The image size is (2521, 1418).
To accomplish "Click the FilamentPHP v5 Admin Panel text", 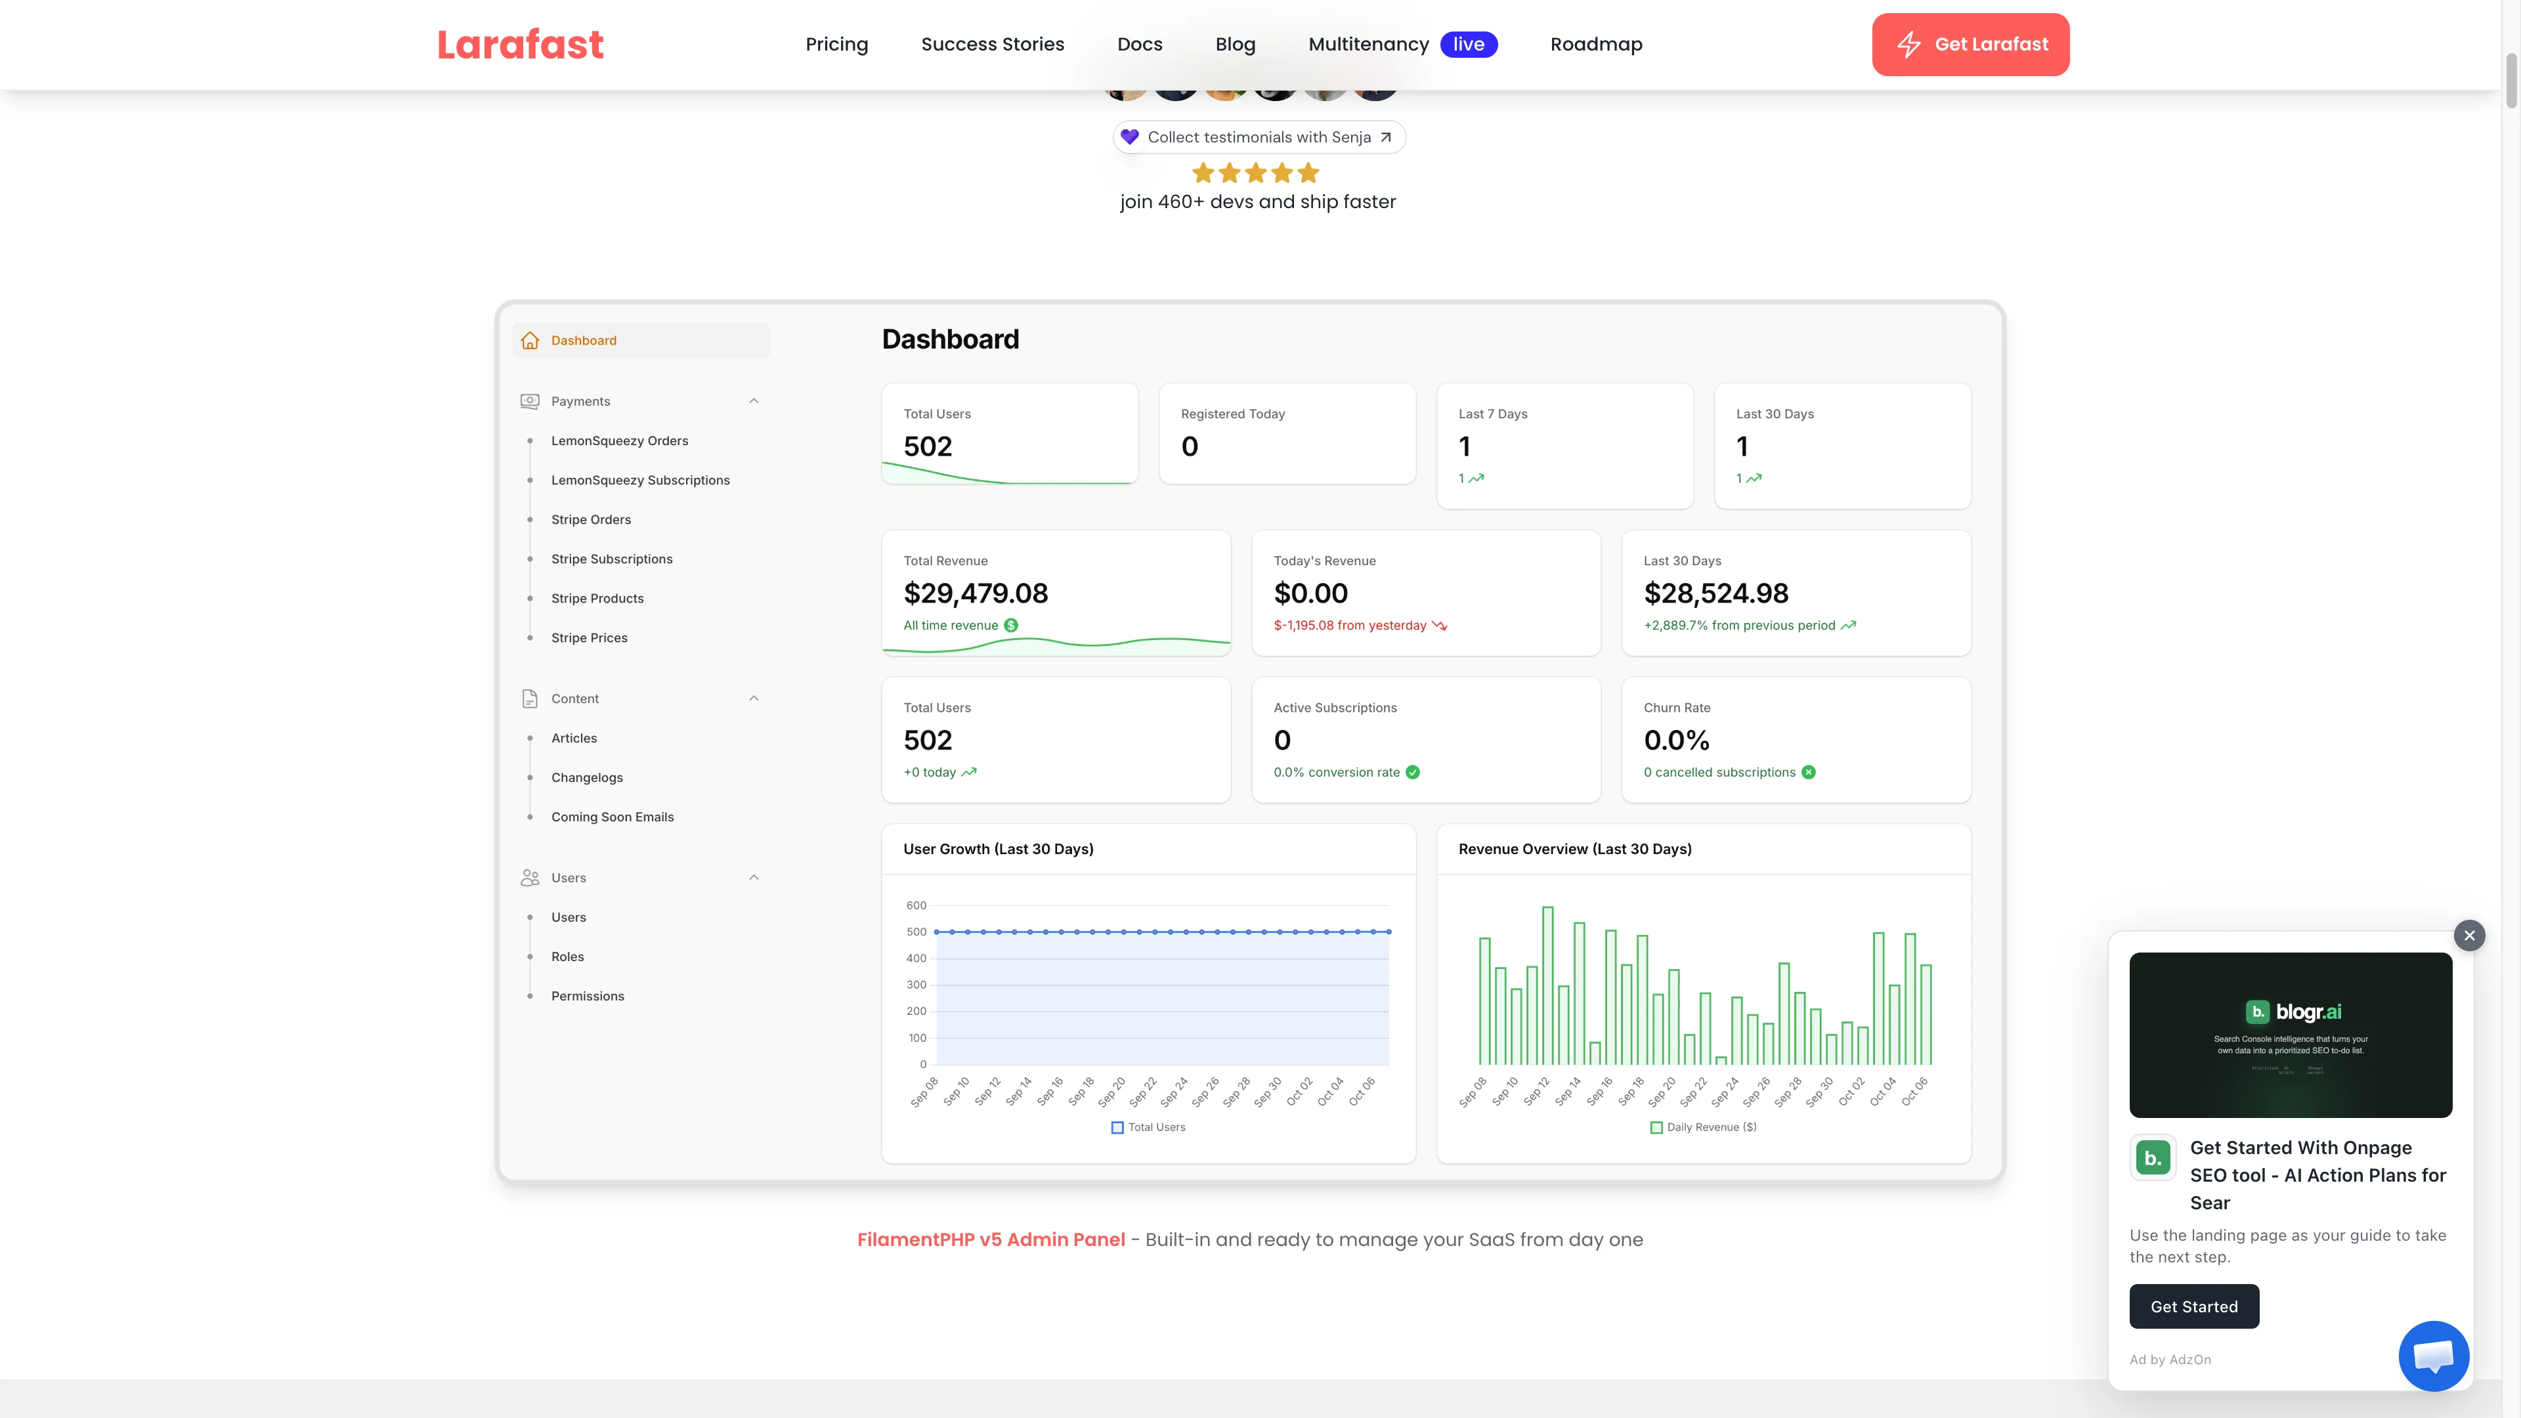I will [991, 1240].
